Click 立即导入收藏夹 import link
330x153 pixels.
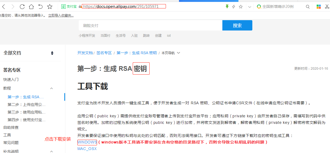[61, 16]
